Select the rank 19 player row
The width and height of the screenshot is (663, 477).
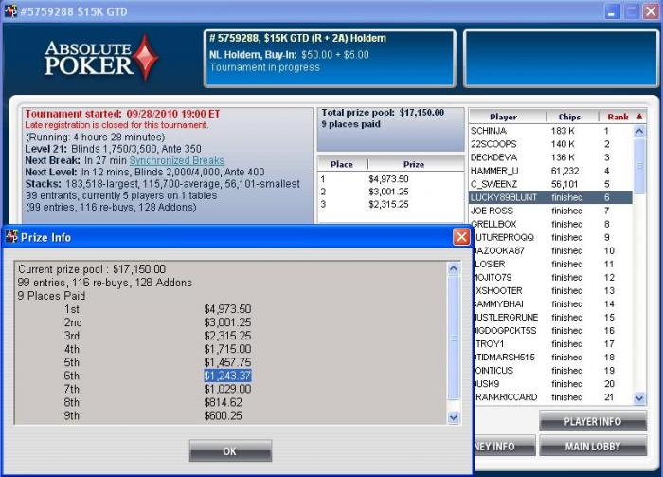click(x=553, y=371)
